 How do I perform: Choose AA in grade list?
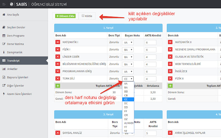tap(128, 83)
